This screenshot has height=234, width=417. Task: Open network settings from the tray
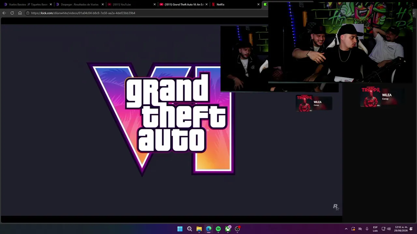(x=383, y=229)
